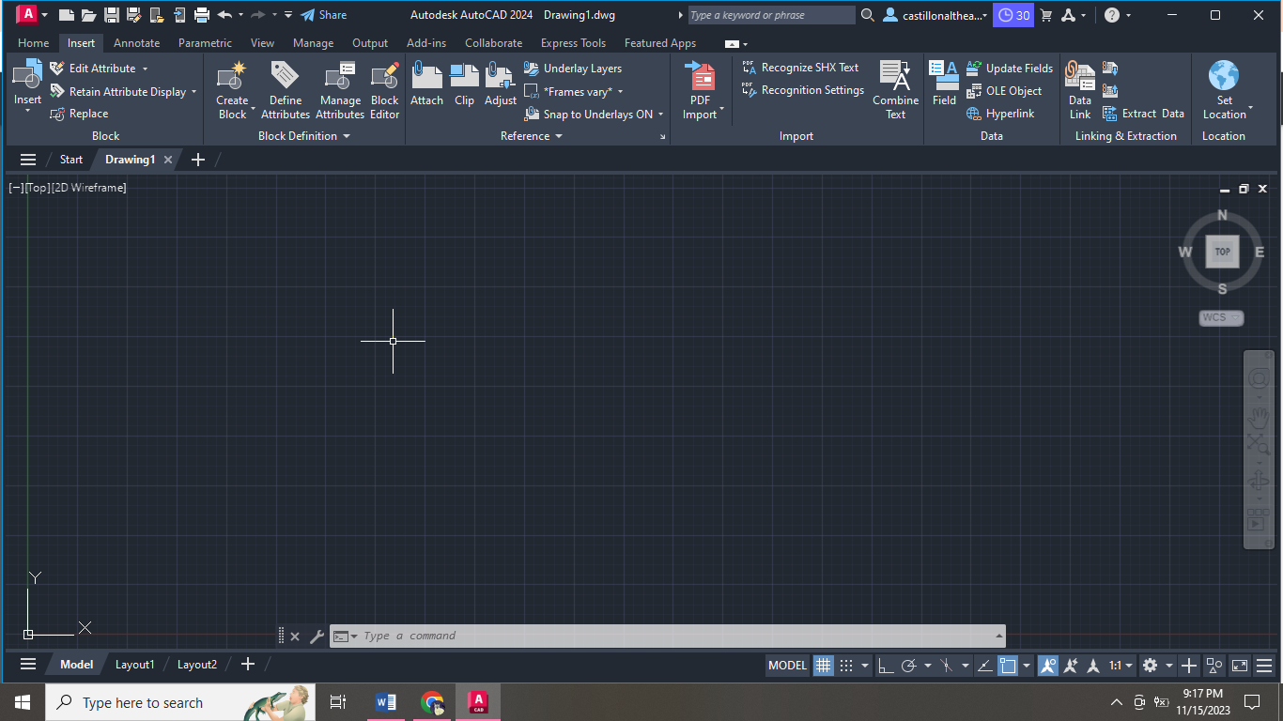Open the Frames vary dropdown

click(x=620, y=92)
